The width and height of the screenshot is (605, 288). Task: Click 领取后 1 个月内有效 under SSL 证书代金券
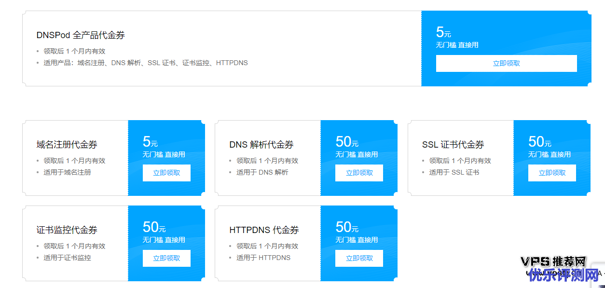pos(460,161)
